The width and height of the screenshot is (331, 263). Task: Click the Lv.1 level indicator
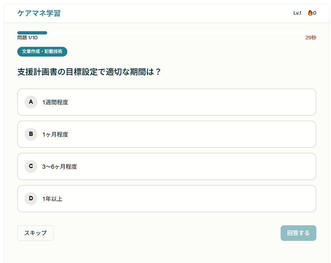pos(297,13)
